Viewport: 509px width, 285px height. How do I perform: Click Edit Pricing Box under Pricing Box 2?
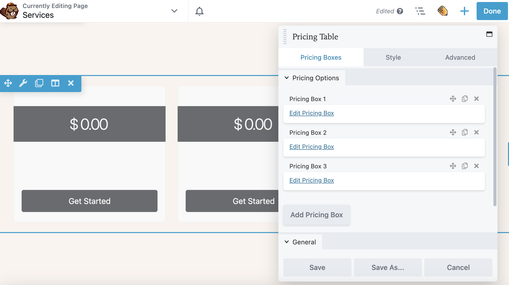pos(312,146)
